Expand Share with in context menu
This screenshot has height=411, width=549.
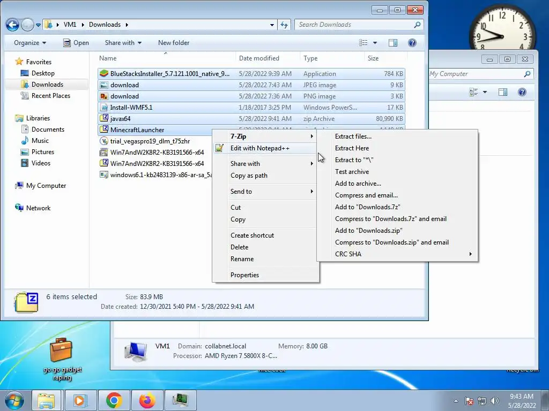(x=266, y=164)
